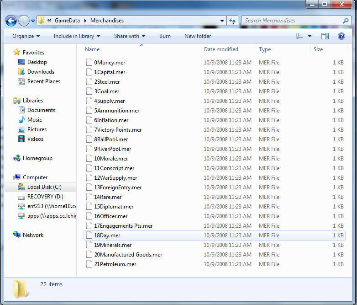Open the Include in library dropdown
The image size is (357, 305).
[x=77, y=36]
